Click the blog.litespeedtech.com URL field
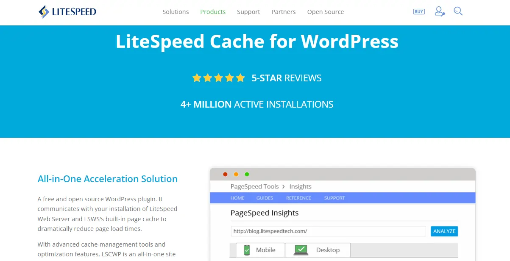This screenshot has width=510, height=261. pos(329,231)
